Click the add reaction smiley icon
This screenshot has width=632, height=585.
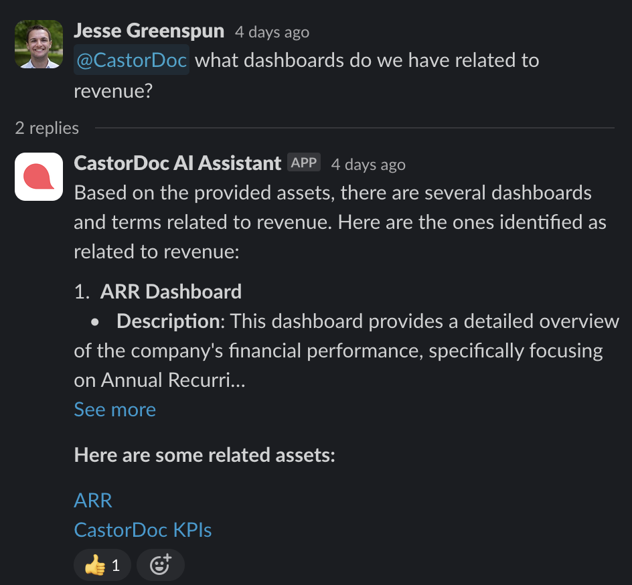160,566
